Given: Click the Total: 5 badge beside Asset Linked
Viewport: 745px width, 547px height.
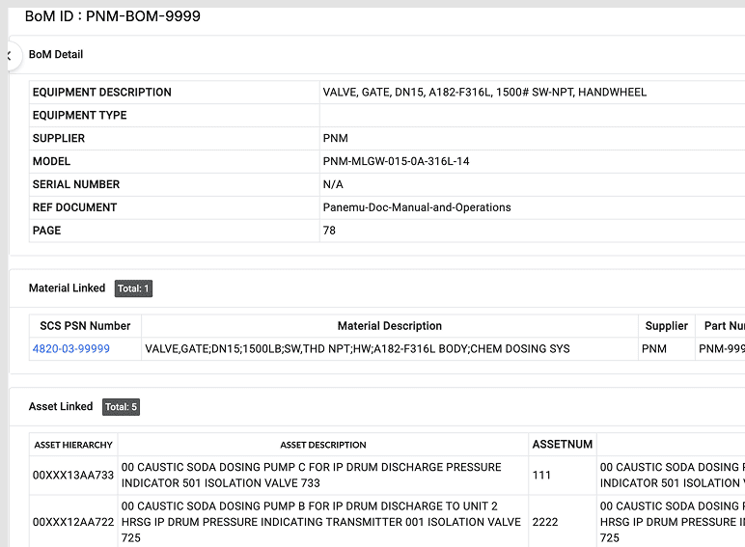Looking at the screenshot, I should (x=122, y=407).
